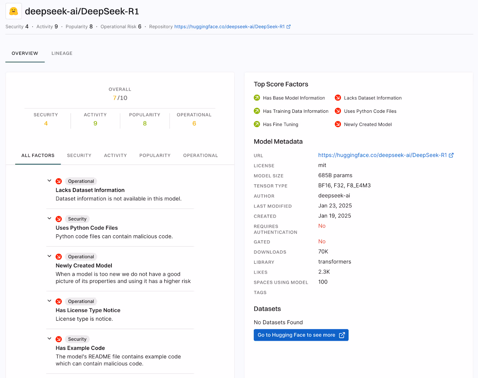Click the Hugging Face emoji logo
The image size is (478, 378).
(13, 11)
